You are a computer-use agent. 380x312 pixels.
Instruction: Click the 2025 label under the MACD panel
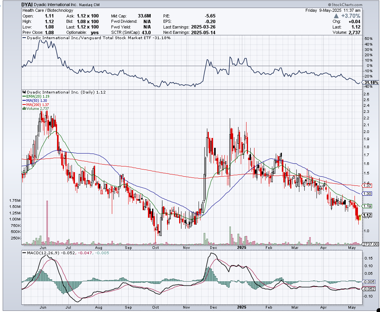(x=242, y=307)
